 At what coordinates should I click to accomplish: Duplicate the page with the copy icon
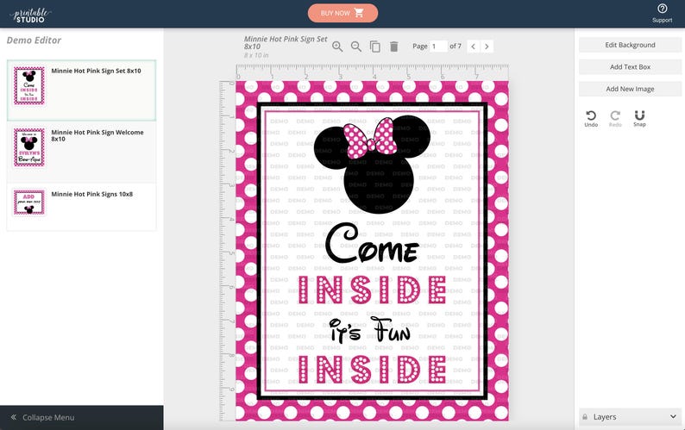point(374,47)
